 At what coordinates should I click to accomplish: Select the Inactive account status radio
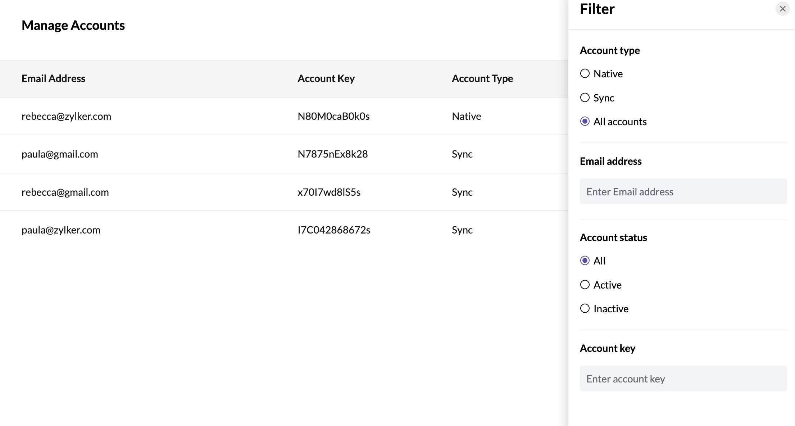[585, 308]
